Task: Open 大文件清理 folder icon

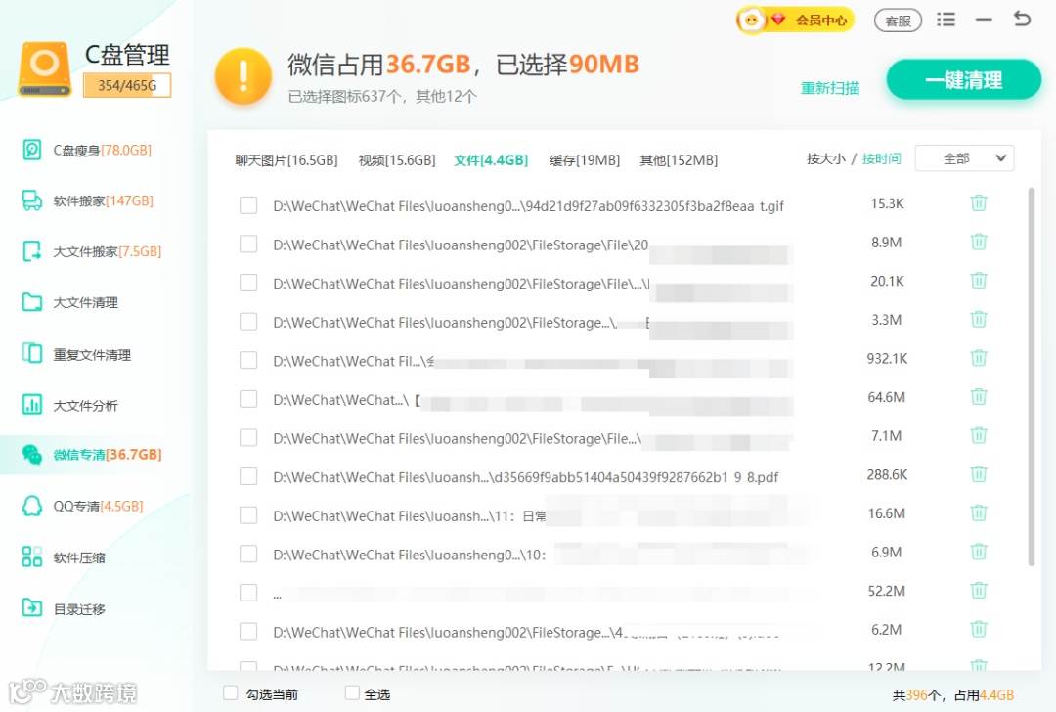Action: click(x=31, y=302)
